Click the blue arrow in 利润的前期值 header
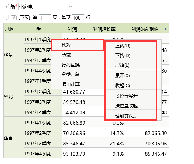The height and width of the screenshot is (164, 194). (x=166, y=29)
